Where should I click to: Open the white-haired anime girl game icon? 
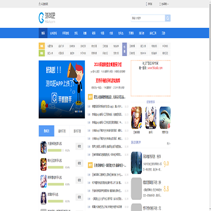[151, 118]
